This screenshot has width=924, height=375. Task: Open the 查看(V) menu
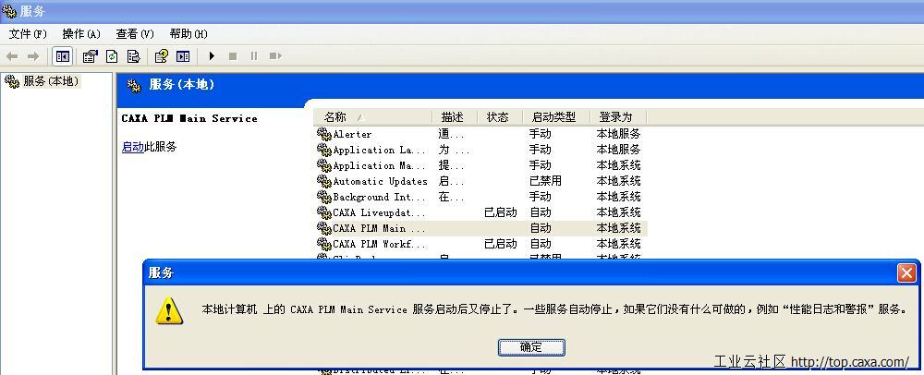click(x=134, y=34)
